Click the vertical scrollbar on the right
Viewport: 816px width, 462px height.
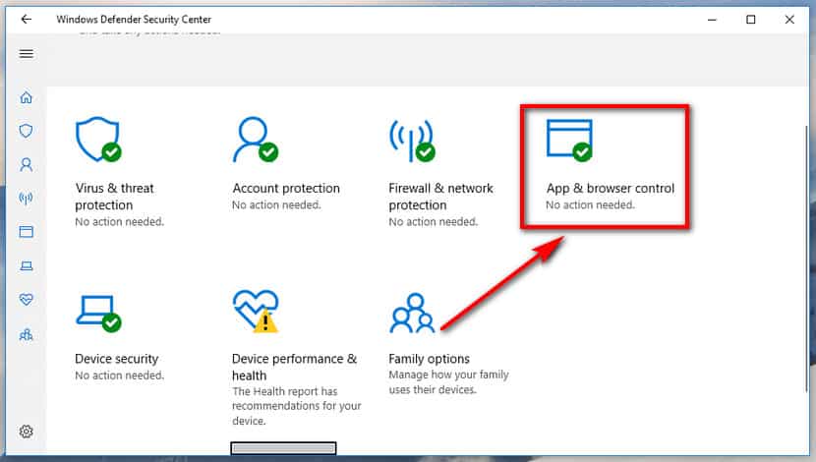(808, 260)
